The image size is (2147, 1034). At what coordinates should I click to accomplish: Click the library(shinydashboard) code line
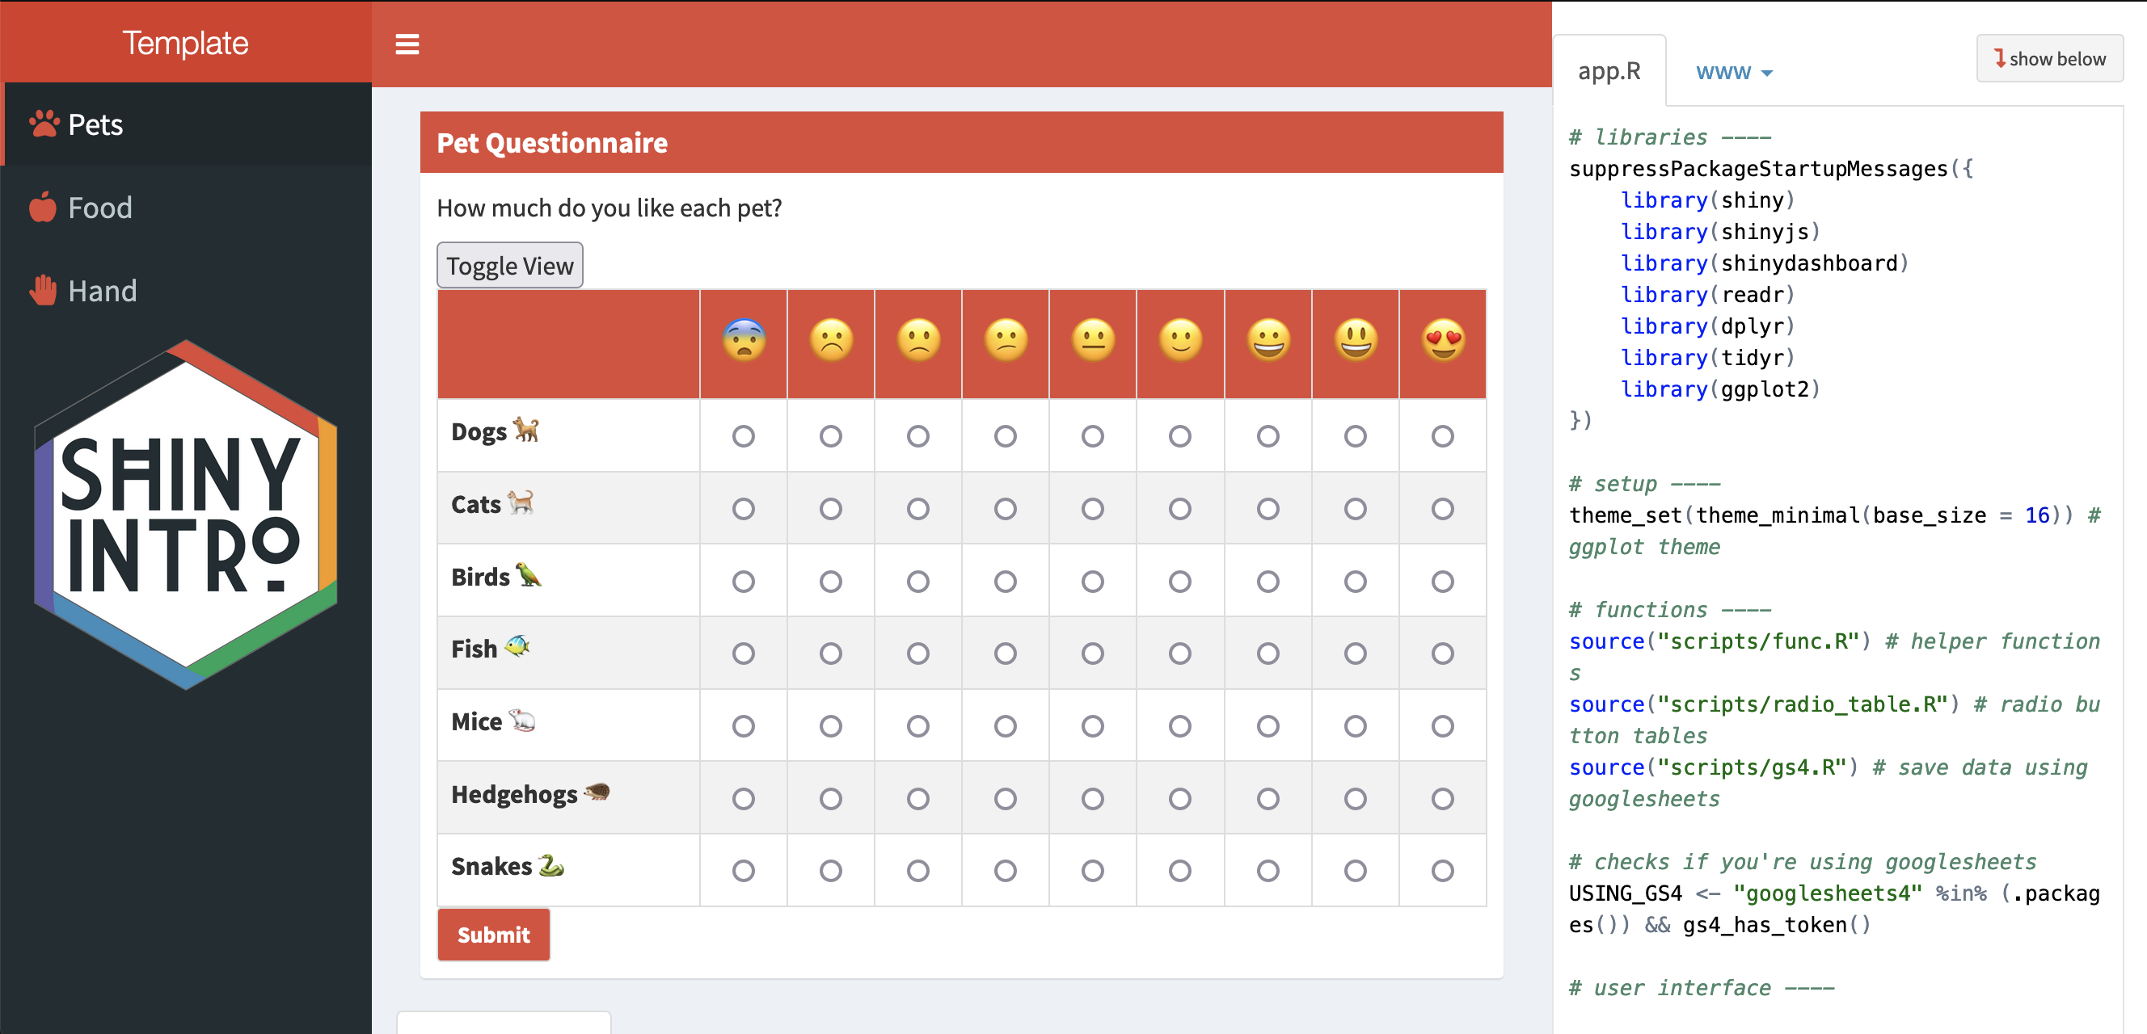point(1764,263)
